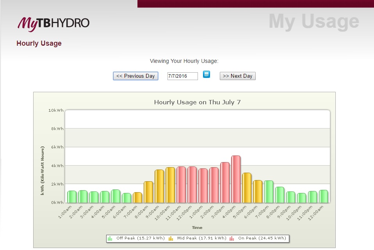Viewport: 374px width, 250px height.
Task: Click the 3:00pm usage bar
Action: click(225, 182)
